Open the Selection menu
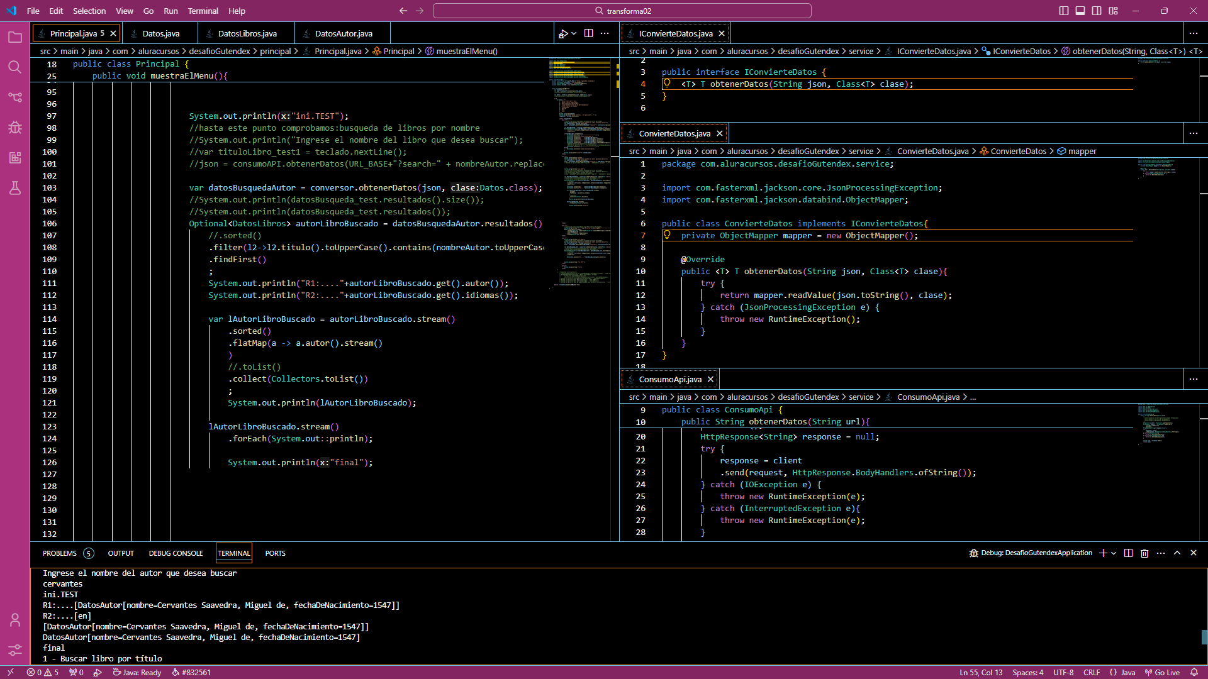Image resolution: width=1208 pixels, height=679 pixels. coord(89,11)
